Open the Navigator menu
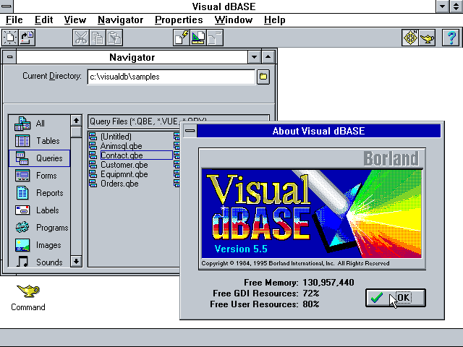Viewport: 463px width, 347px height. pyautogui.click(x=121, y=20)
